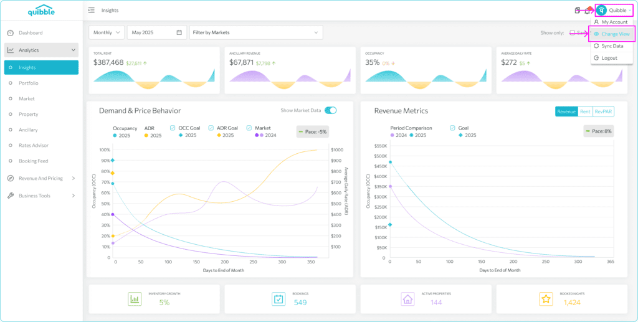Open the Filter by Markets dropdown
The image size is (638, 322).
(x=256, y=32)
